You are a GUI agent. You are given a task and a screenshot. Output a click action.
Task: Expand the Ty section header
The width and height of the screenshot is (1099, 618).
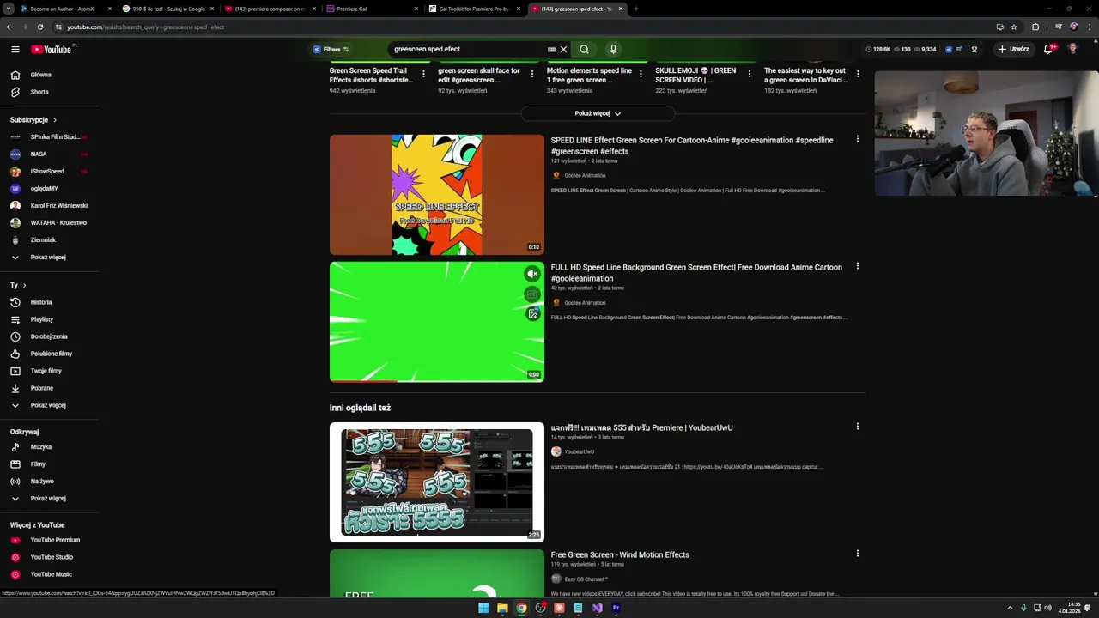point(18,285)
